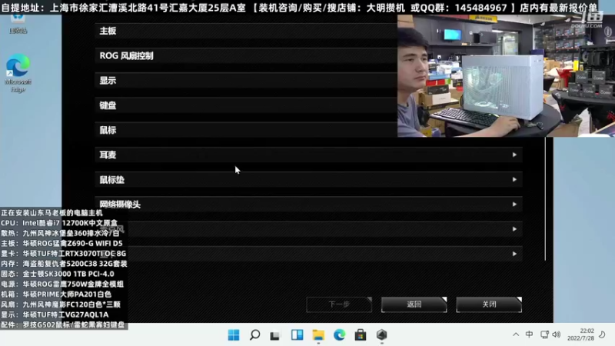This screenshot has width=615, height=346.
Task: Expand the row below 网络摄像头
Action: pyautogui.click(x=308, y=229)
